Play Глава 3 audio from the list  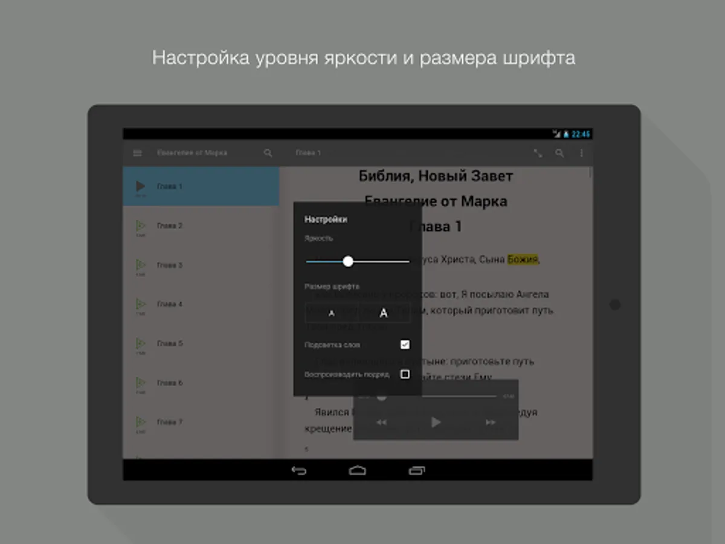point(140,265)
